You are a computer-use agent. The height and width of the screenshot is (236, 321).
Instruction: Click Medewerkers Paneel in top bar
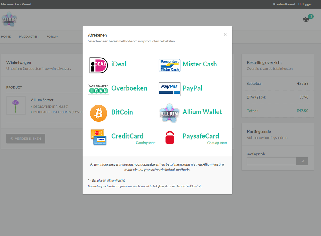pyautogui.click(x=16, y=4)
